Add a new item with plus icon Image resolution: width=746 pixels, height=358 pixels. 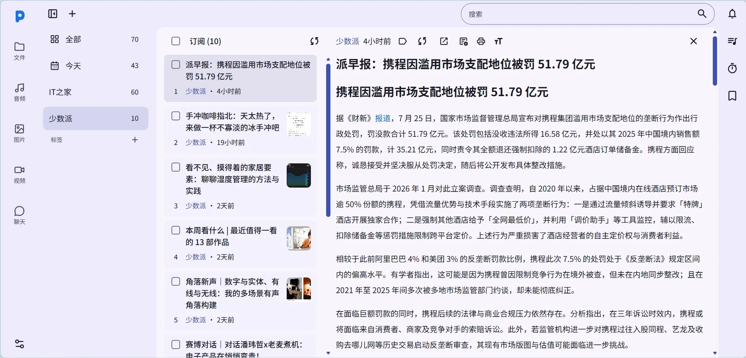[72, 14]
